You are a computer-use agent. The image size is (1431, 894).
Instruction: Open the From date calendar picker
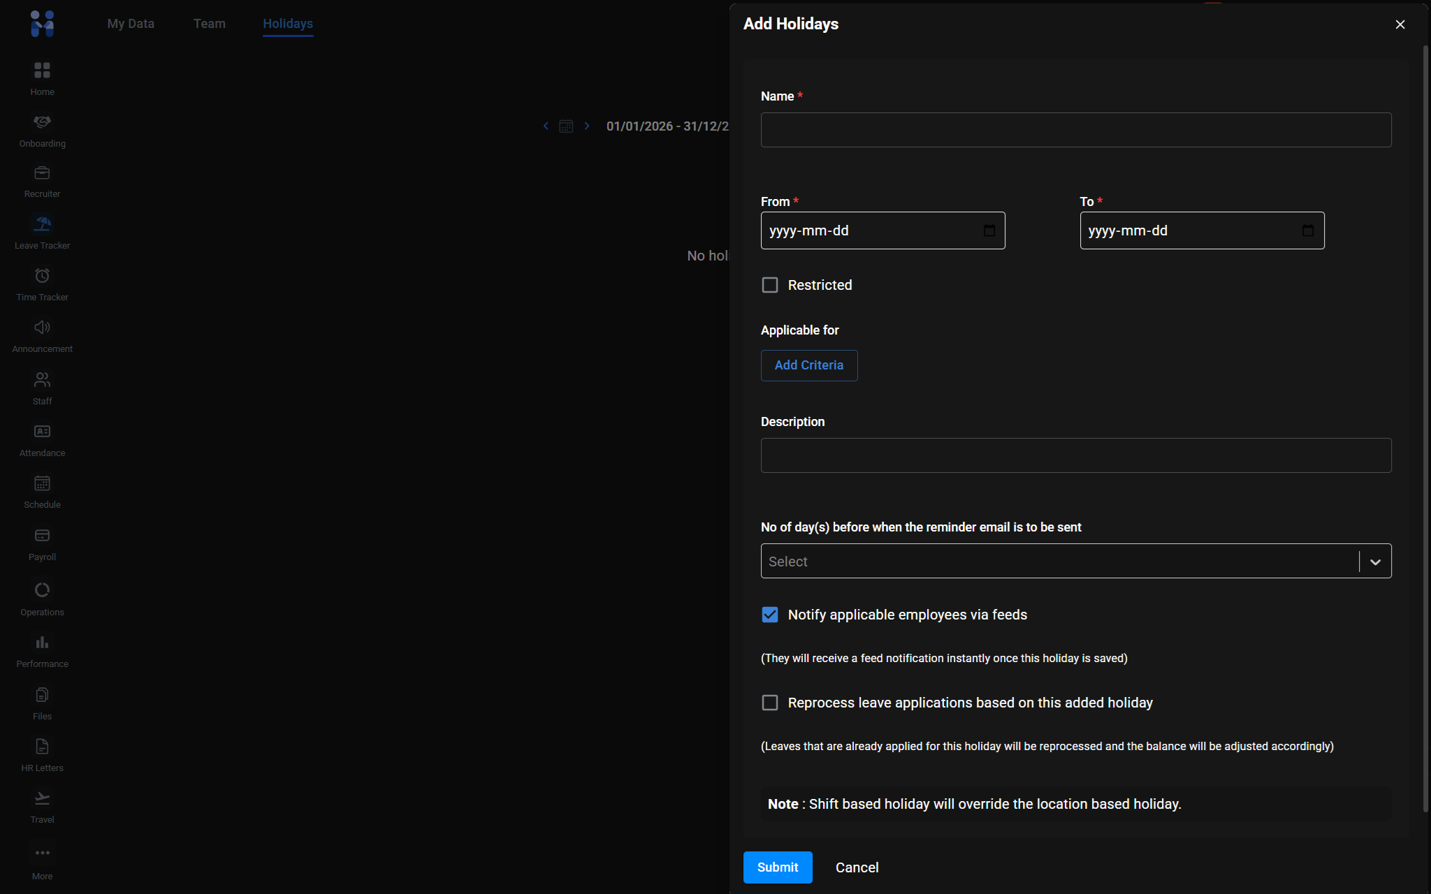pos(989,231)
